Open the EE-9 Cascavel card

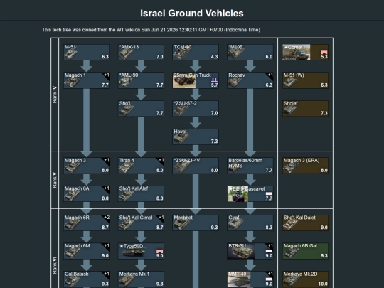(250, 193)
